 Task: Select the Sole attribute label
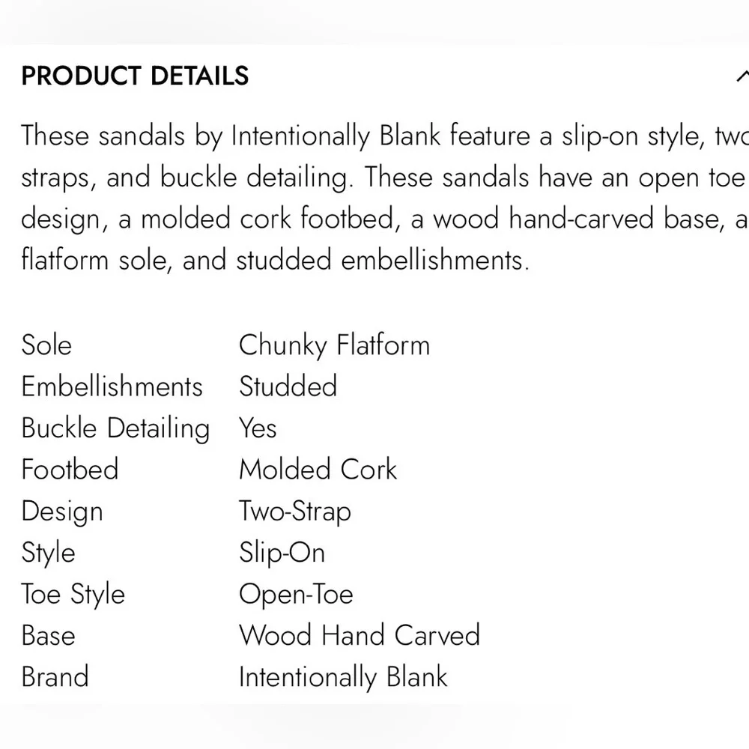pyautogui.click(x=46, y=345)
